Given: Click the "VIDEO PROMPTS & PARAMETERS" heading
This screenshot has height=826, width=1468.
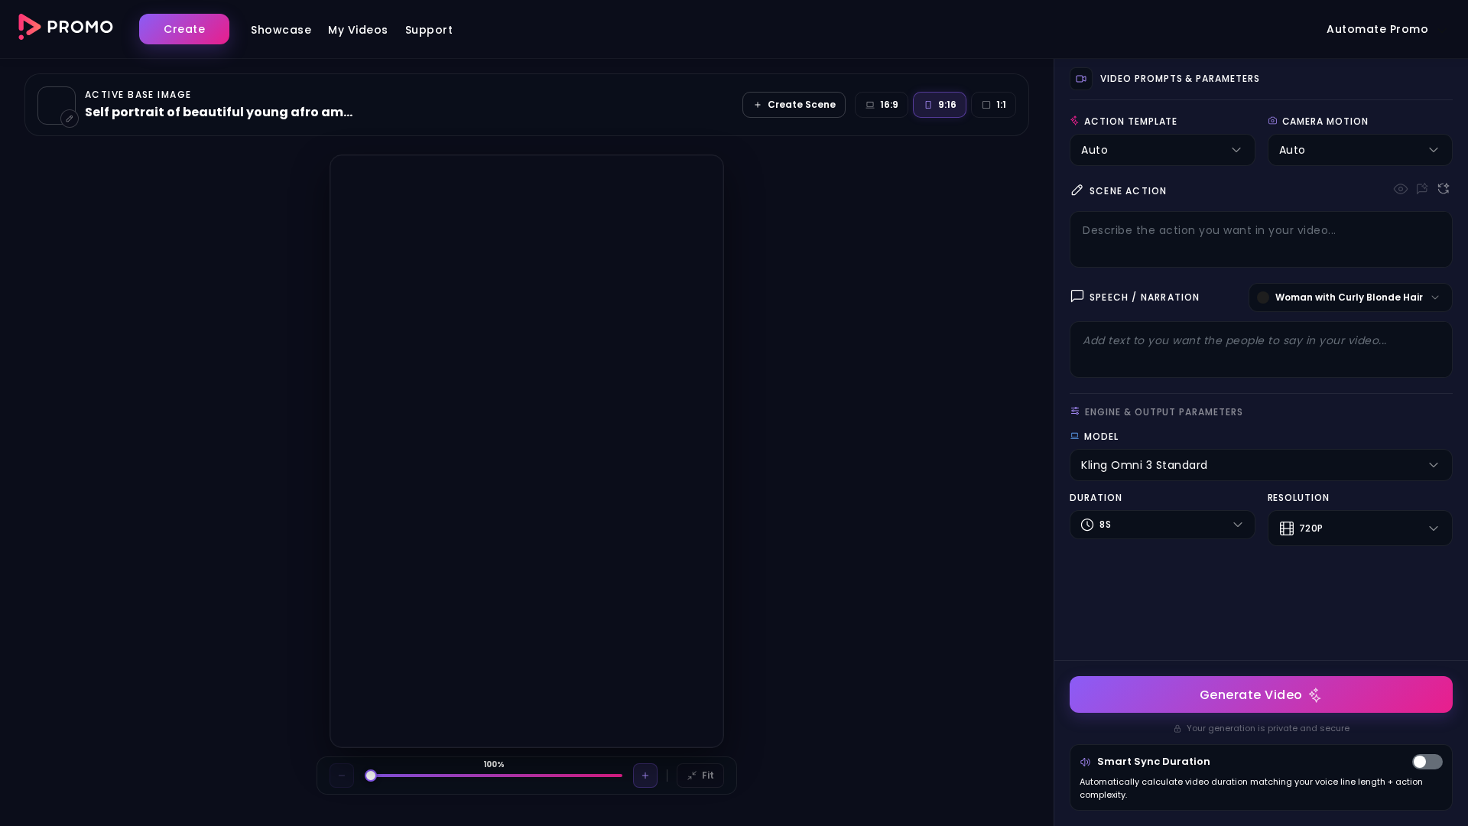Looking at the screenshot, I should (x=1180, y=79).
